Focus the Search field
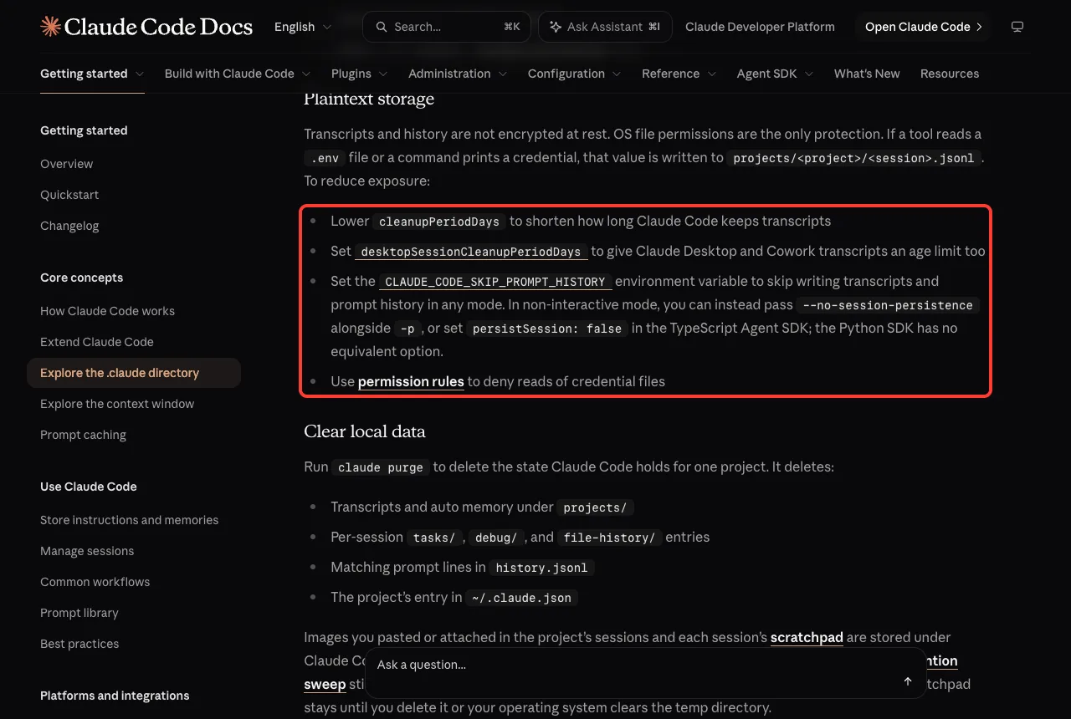1071x719 pixels. pos(447,27)
